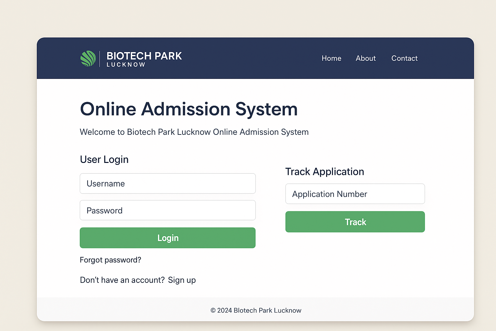Screen dimensions: 496x331
Task: Click the Track button
Action: pos(355,222)
